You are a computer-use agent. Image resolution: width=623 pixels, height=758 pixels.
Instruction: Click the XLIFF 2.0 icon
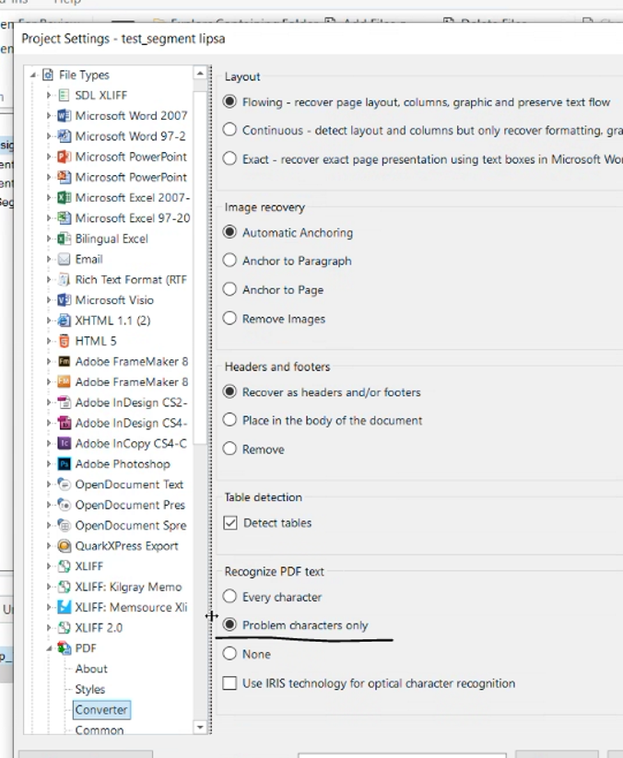(64, 627)
